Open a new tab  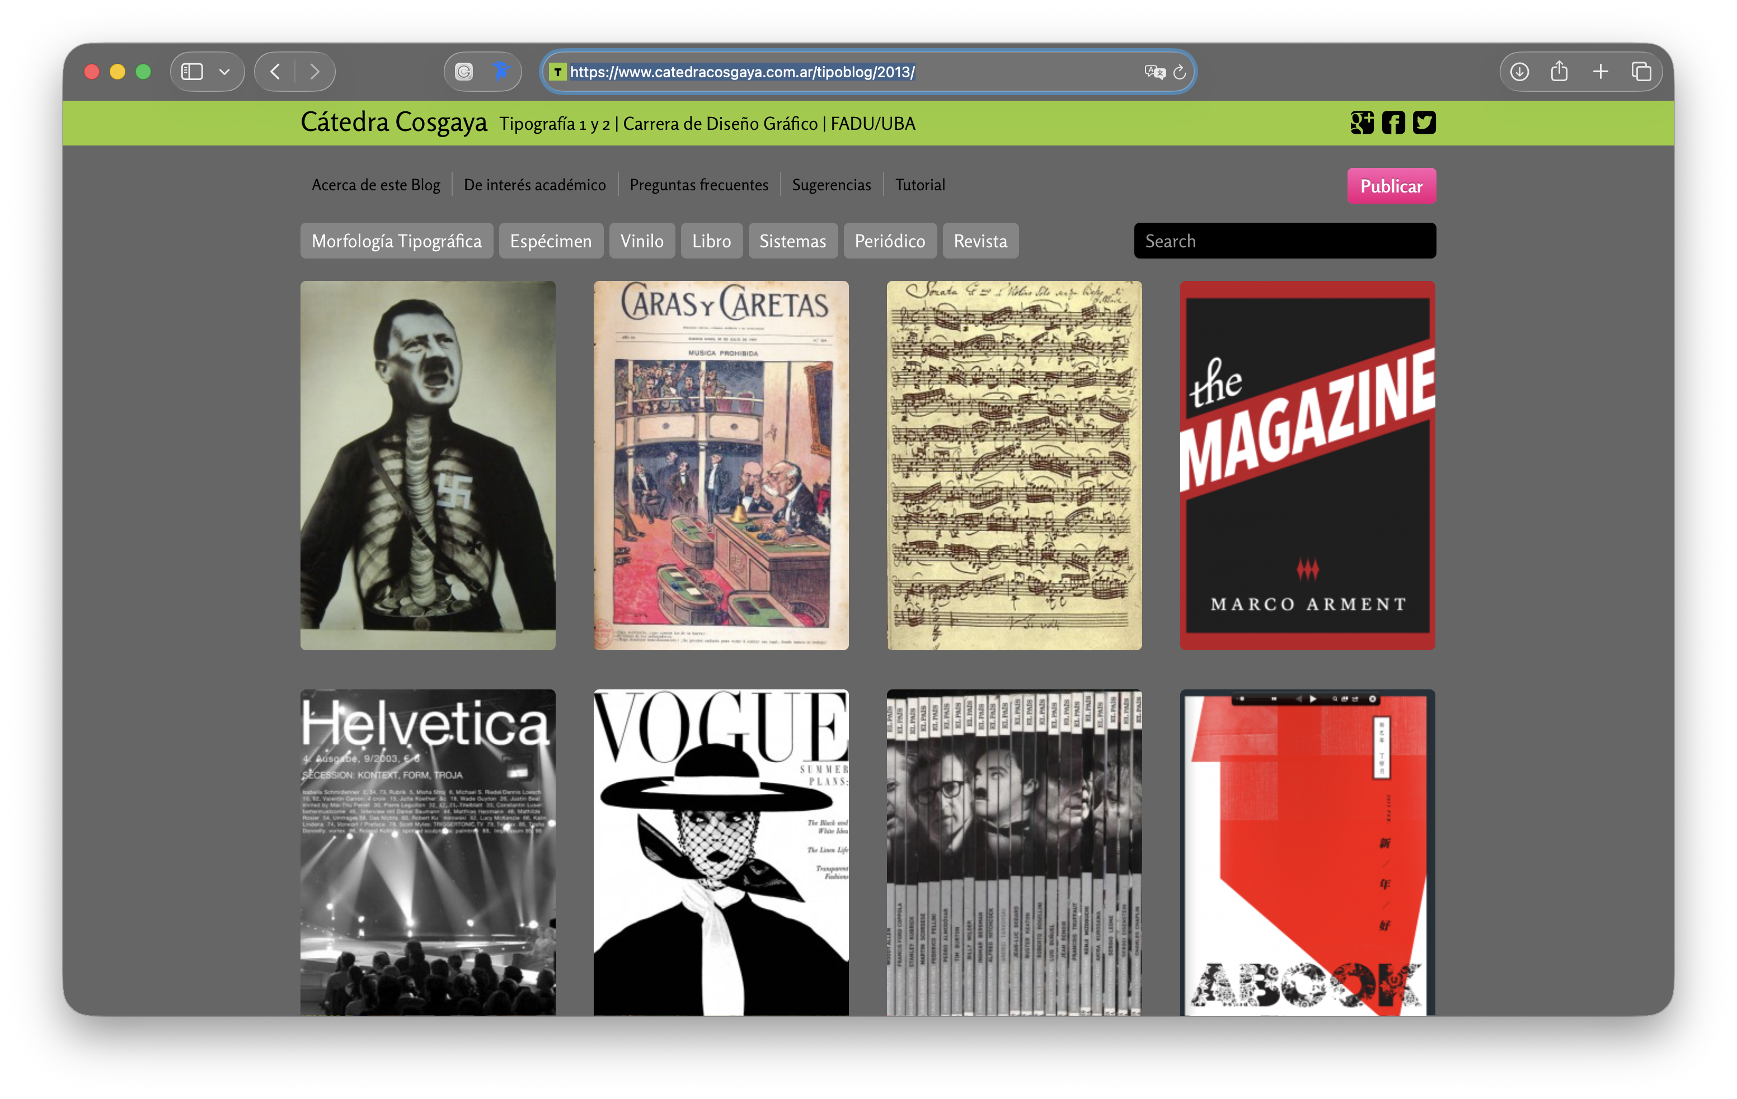(1600, 72)
